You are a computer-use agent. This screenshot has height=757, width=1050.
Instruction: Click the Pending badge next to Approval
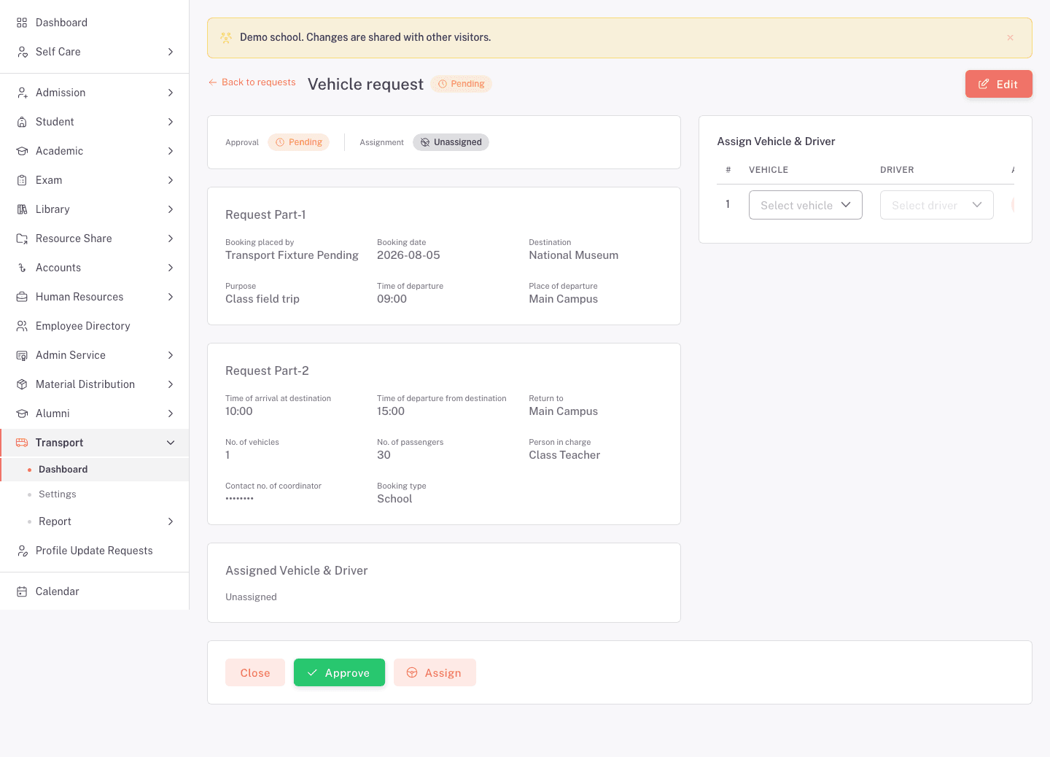pyautogui.click(x=298, y=142)
